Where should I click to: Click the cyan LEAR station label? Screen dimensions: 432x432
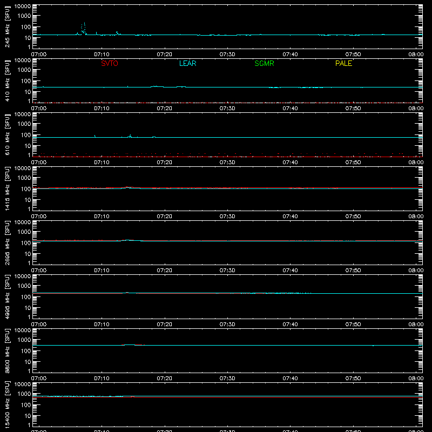click(187, 63)
